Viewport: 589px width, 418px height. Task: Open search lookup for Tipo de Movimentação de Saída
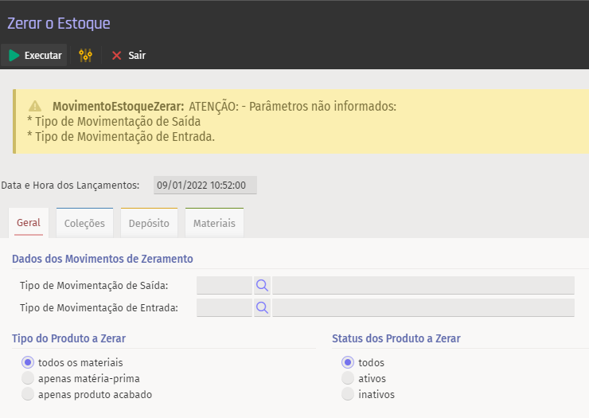point(262,286)
